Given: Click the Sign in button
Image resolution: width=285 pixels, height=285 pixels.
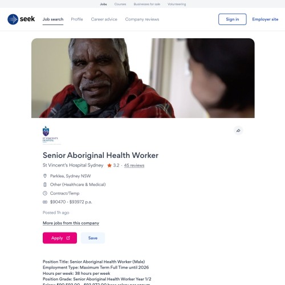Looking at the screenshot, I should (233, 19).
